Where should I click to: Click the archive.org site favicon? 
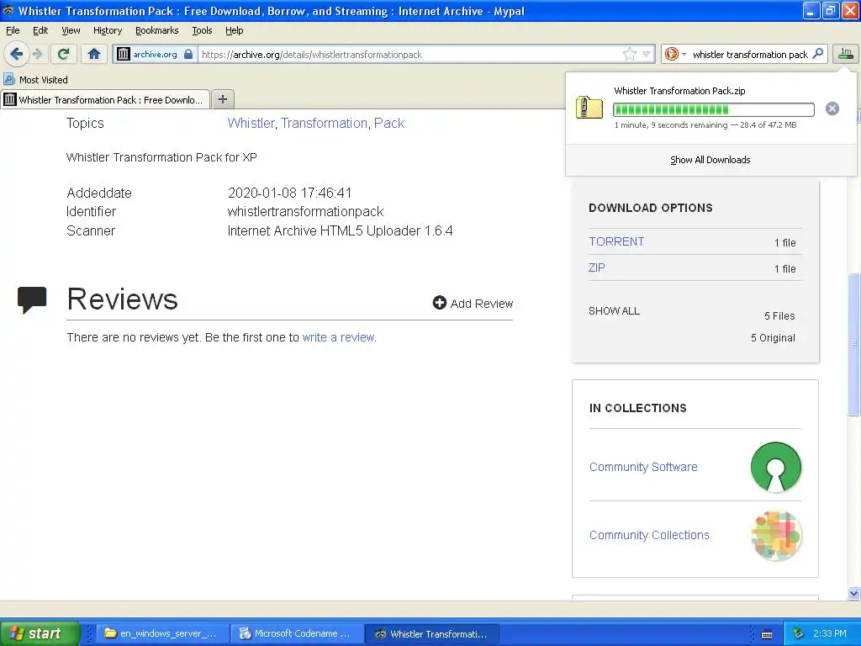(x=124, y=54)
